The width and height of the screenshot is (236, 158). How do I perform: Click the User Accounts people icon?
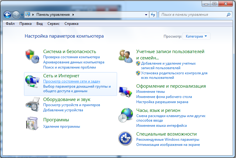pyautogui.click(x=125, y=56)
